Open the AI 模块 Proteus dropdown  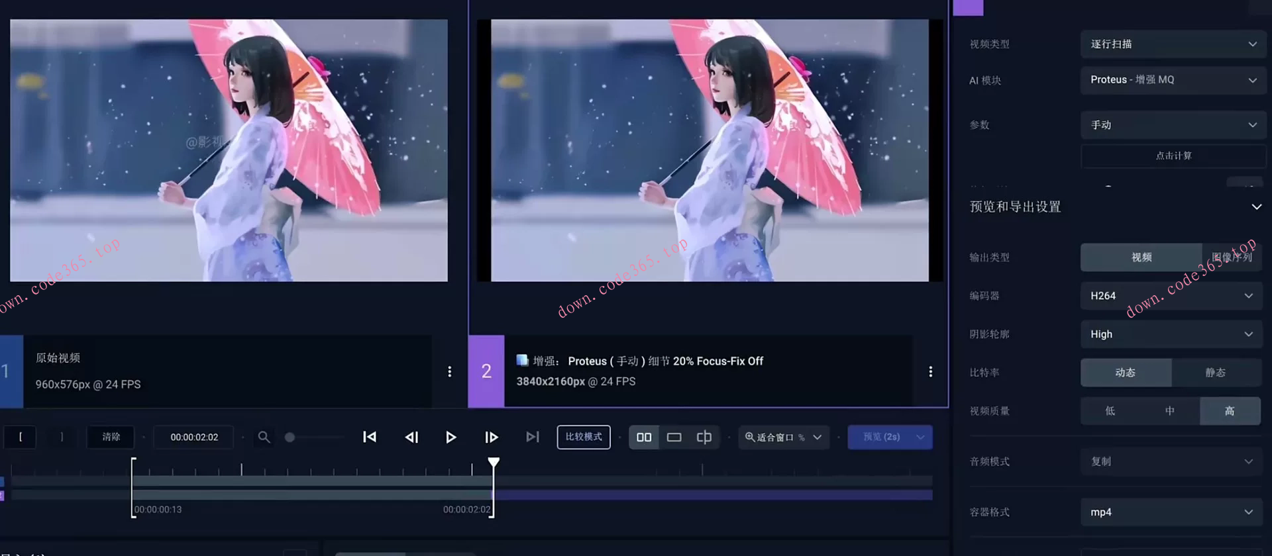click(x=1173, y=80)
